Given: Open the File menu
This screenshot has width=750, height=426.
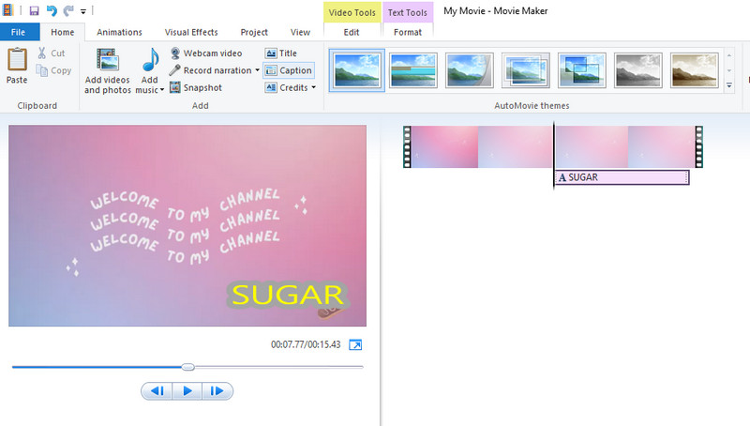Looking at the screenshot, I should pyautogui.click(x=18, y=32).
